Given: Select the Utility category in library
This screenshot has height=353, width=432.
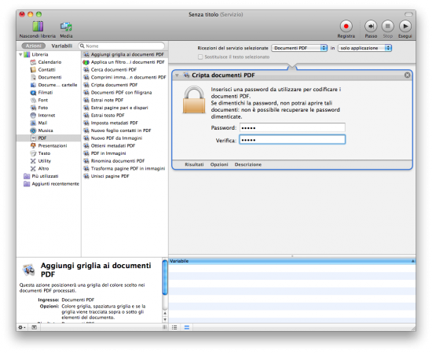Looking at the screenshot, I should point(44,161).
